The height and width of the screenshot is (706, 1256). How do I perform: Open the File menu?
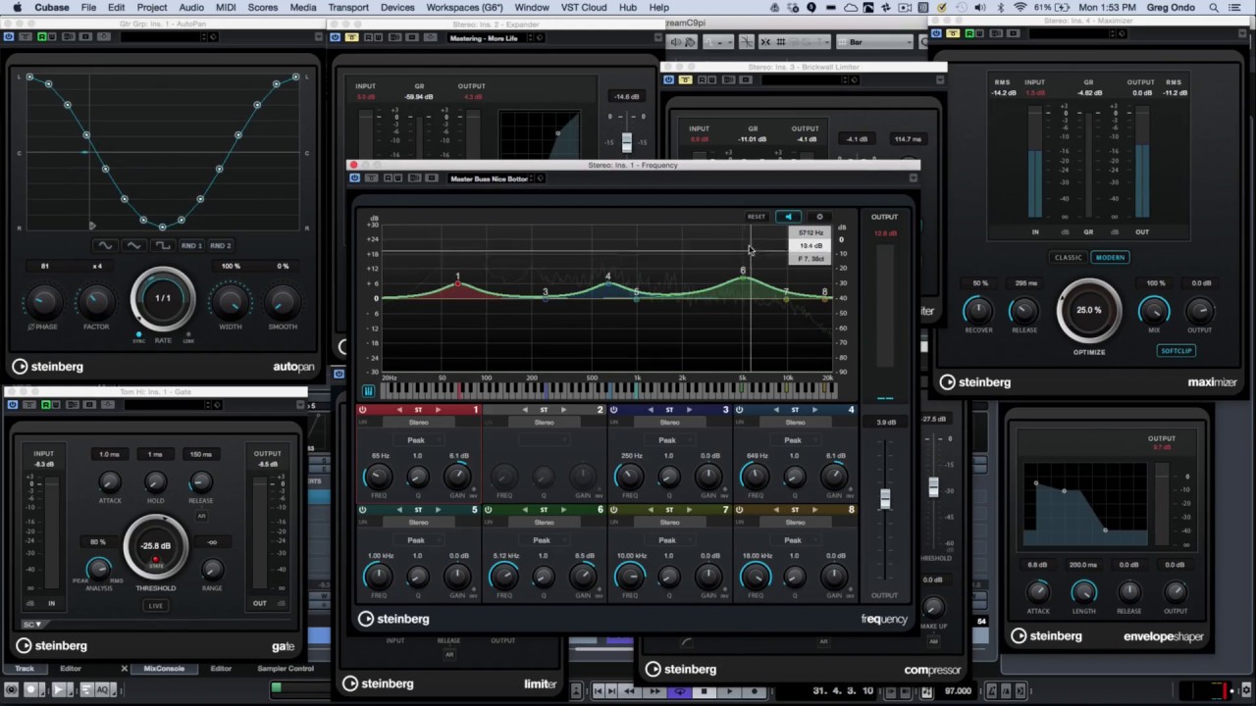click(x=88, y=8)
